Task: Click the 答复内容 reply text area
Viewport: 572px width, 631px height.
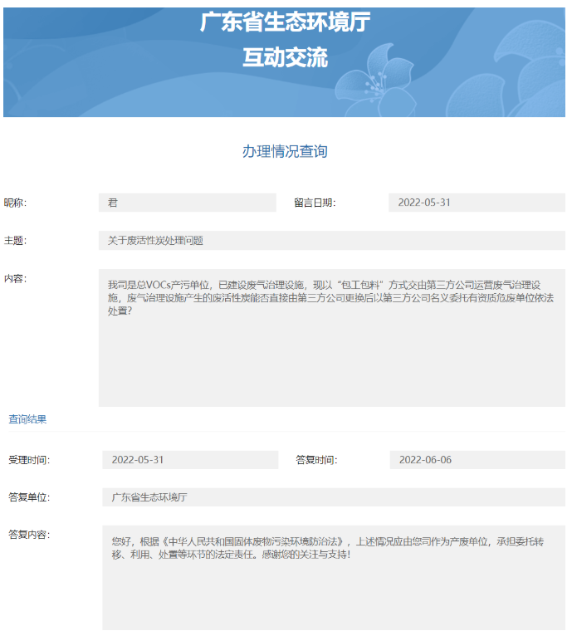Action: [333, 577]
